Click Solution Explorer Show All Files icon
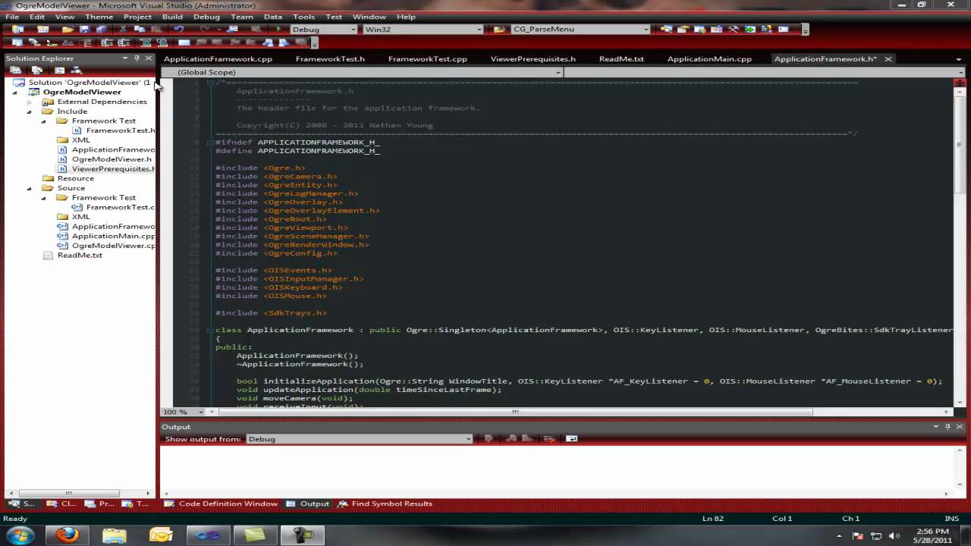 tap(36, 71)
